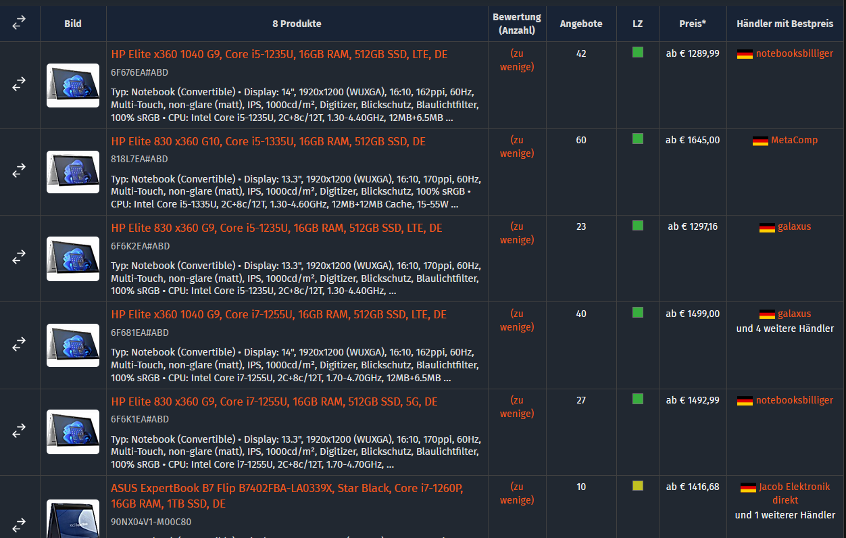Click compare icon for HP Elite 830 x360 G9 i5-1235U LTE
This screenshot has width=846, height=538.
click(x=19, y=258)
